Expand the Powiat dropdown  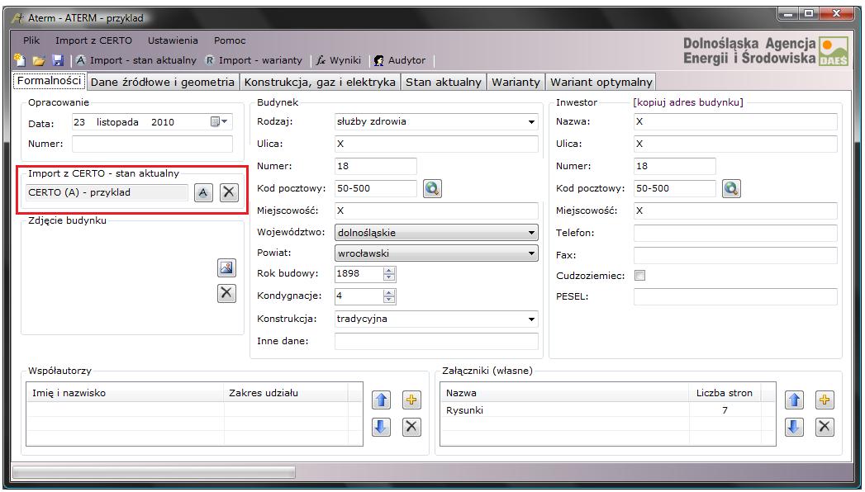(x=531, y=253)
